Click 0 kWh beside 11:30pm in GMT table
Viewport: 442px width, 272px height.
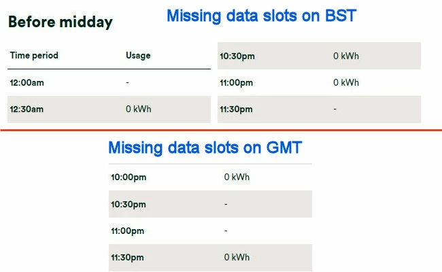pyautogui.click(x=237, y=258)
